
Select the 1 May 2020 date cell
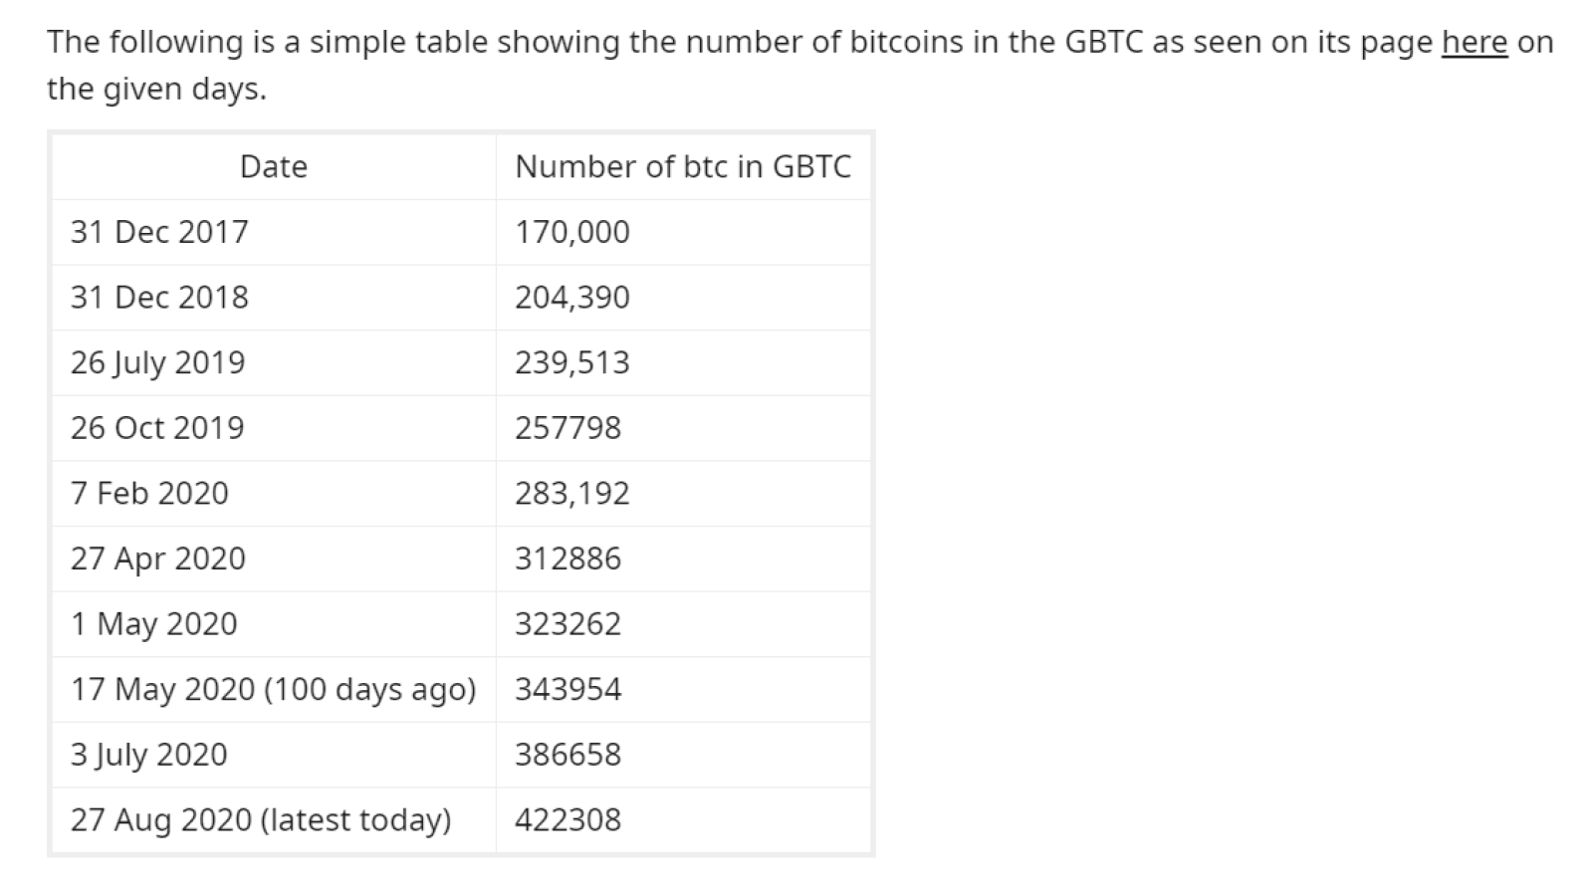pyautogui.click(x=274, y=624)
